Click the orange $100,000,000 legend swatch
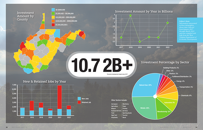This screenshot has width=203, height=130. click(x=53, y=21)
